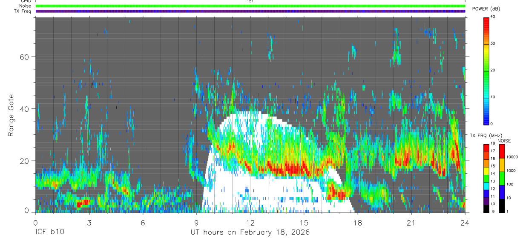Click the 24 hour tick on time axis
This screenshot has height=241, width=523.
pos(465,223)
